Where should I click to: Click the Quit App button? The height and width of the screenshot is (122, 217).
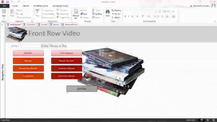click(82, 89)
